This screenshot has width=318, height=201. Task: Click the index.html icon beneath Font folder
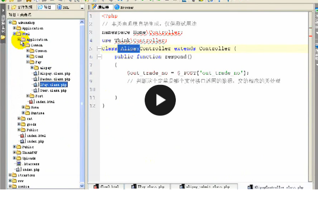[x=32, y=102]
